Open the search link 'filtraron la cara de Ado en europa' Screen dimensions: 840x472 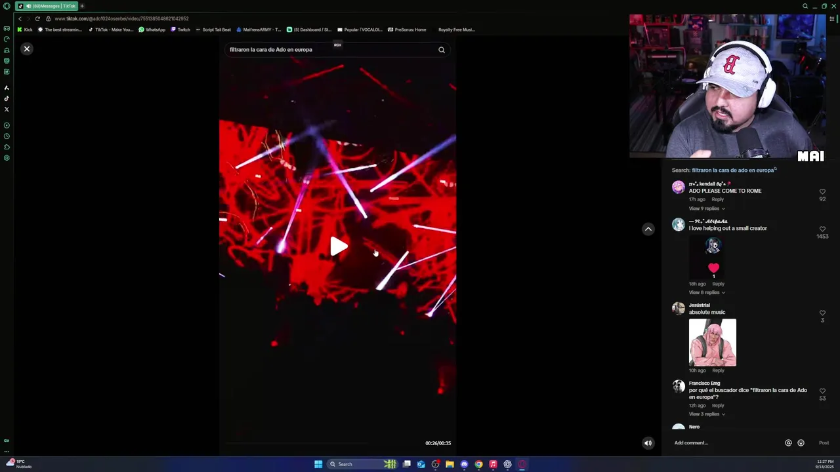[734, 170]
